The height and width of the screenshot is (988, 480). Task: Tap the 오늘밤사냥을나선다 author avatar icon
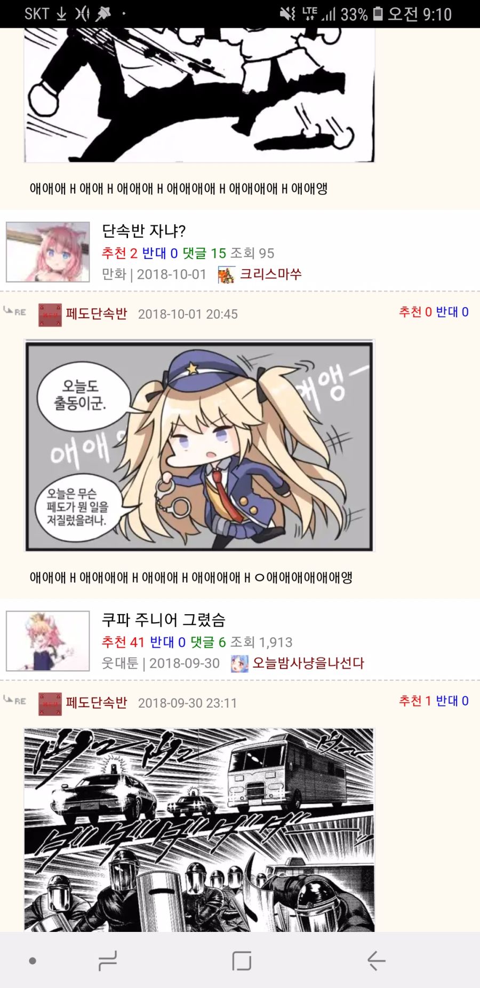pyautogui.click(x=239, y=664)
